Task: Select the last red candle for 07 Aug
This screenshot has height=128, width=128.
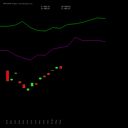Action: [x=61, y=67]
